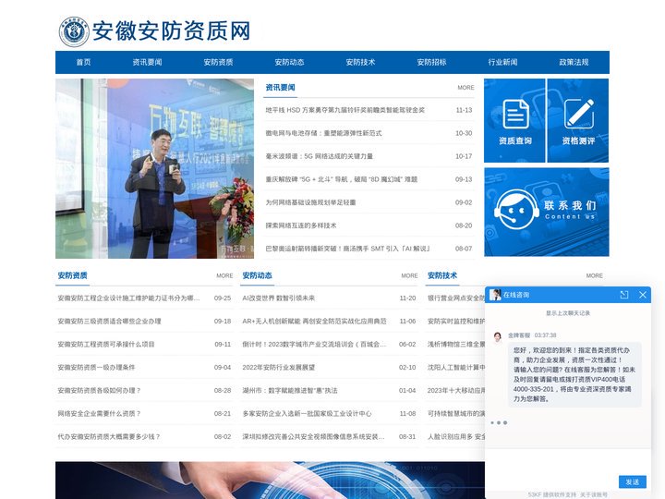Viewport: 665px width, 499px height.
Task: Open 安徽安防资质一级办理条件 article
Action: click(x=96, y=368)
